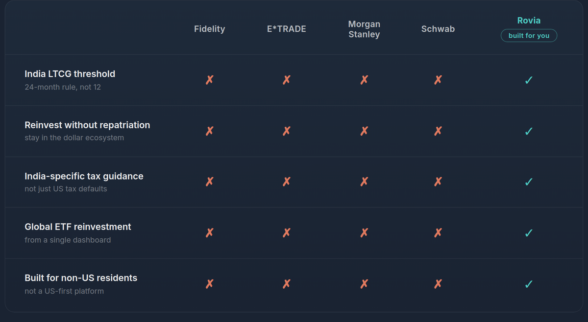Click the 'India LTCG threshold' row title
588x322 pixels.
pos(70,74)
